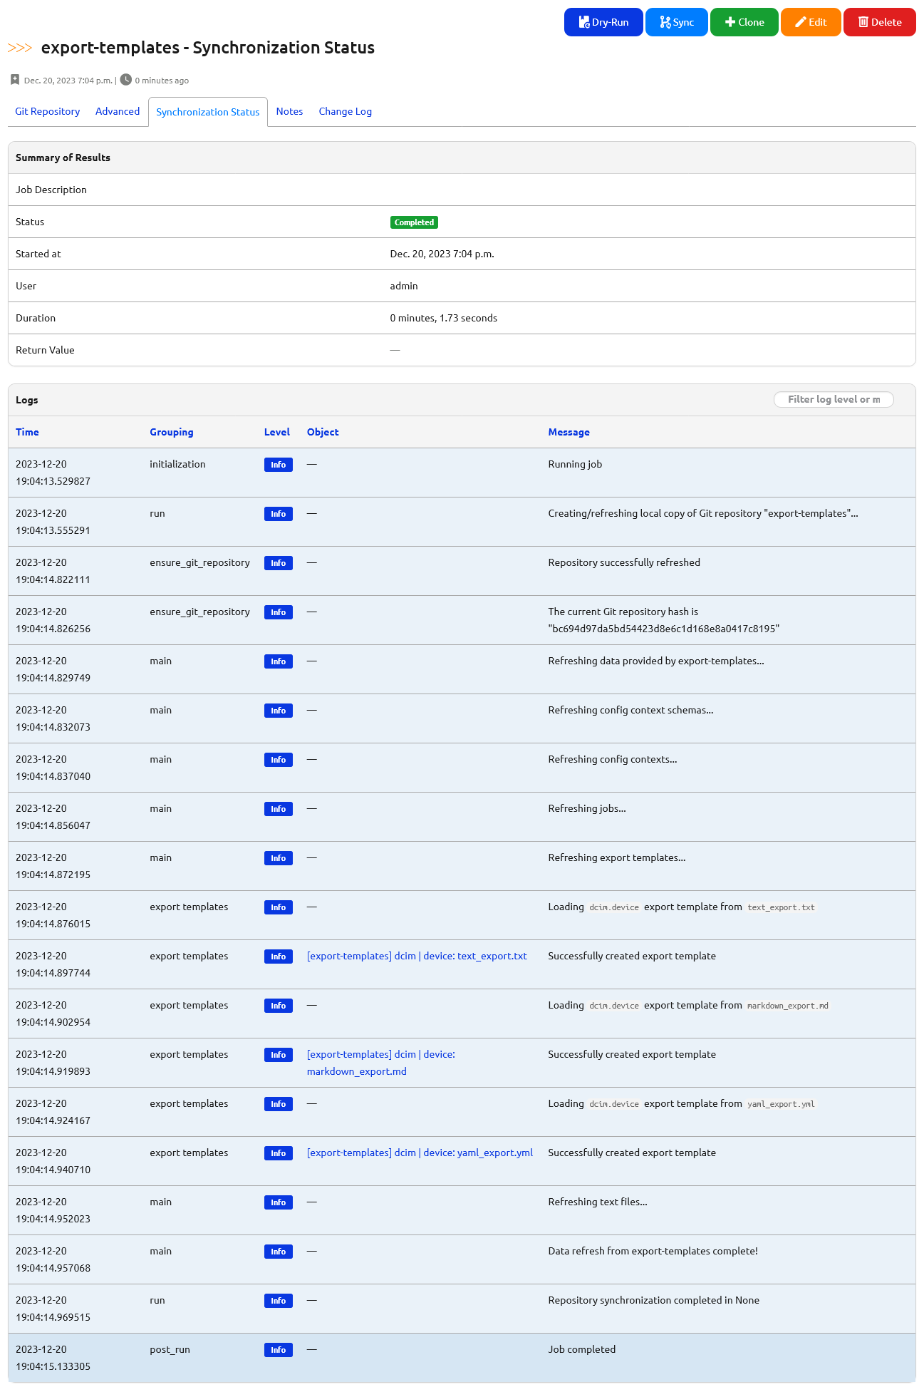Click the 'Job completed' log message
Screen dimensions: 924x1392
[x=582, y=1349]
